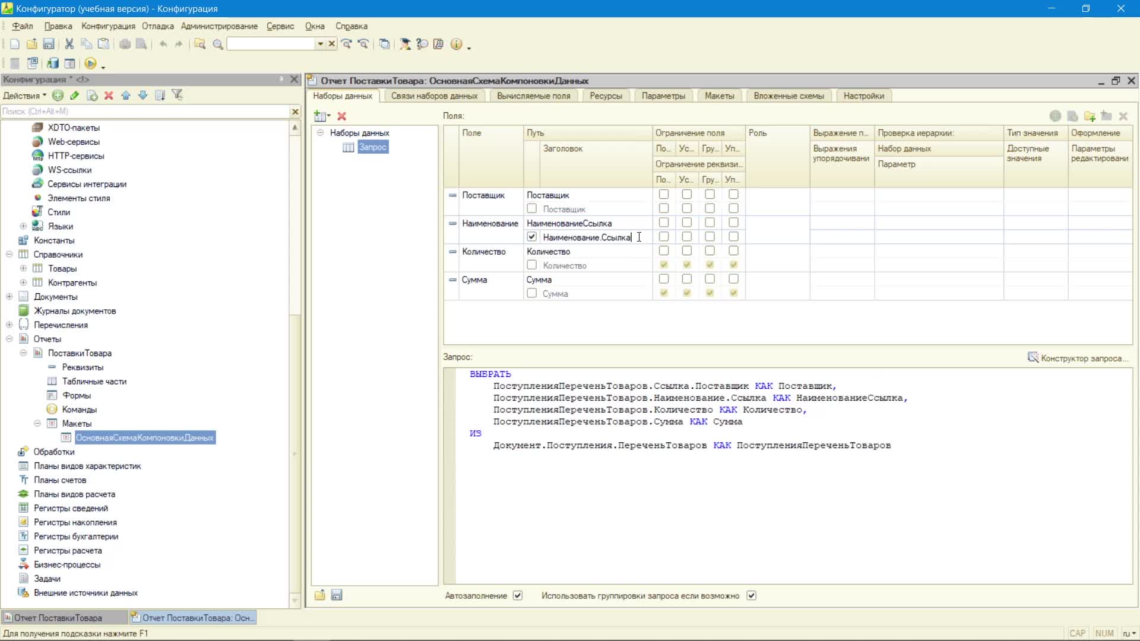Click the main toolbar search text box
This screenshot has width=1140, height=641.
point(271,44)
